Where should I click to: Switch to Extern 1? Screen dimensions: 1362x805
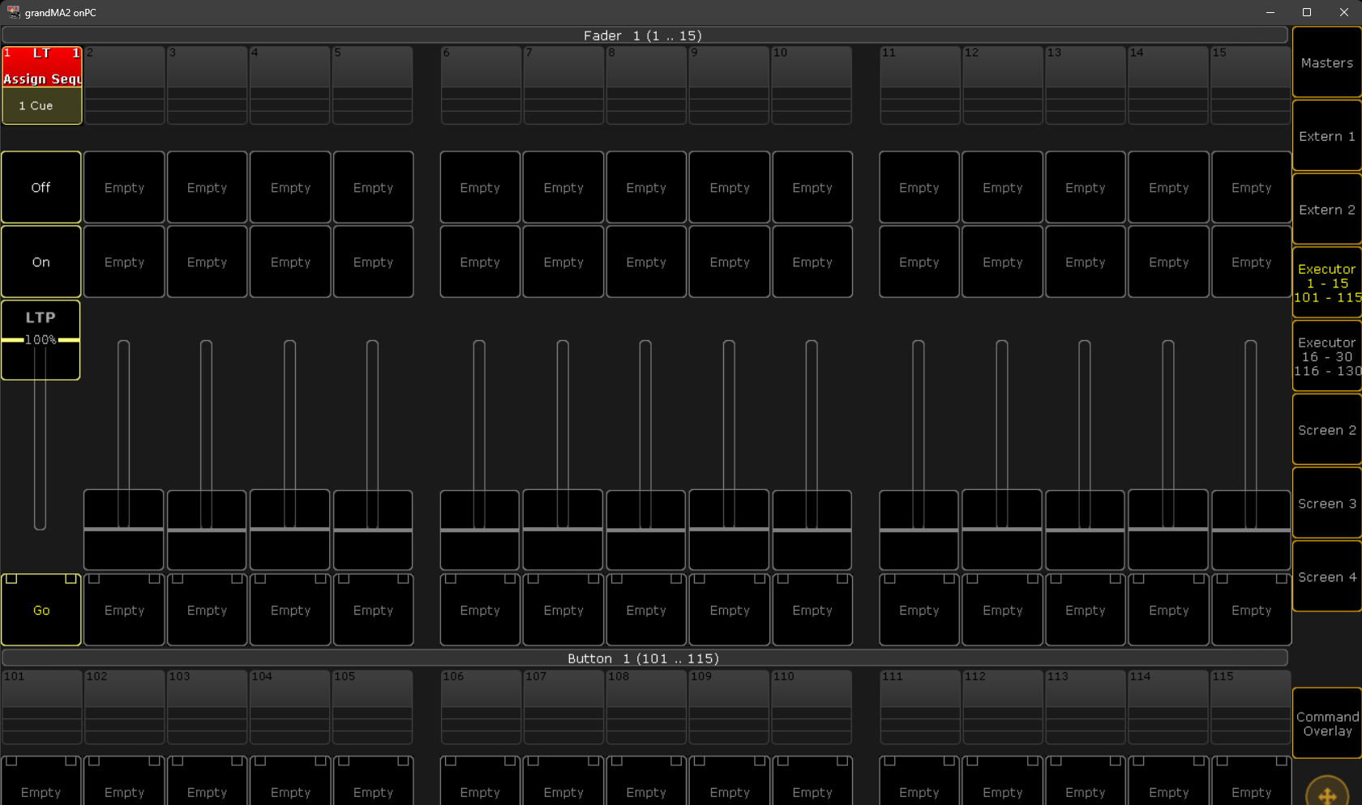pos(1327,136)
